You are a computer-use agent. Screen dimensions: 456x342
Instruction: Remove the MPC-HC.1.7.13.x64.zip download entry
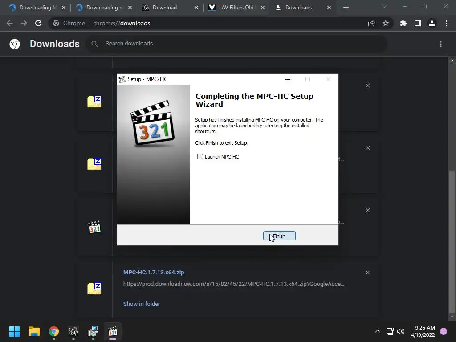(368, 273)
